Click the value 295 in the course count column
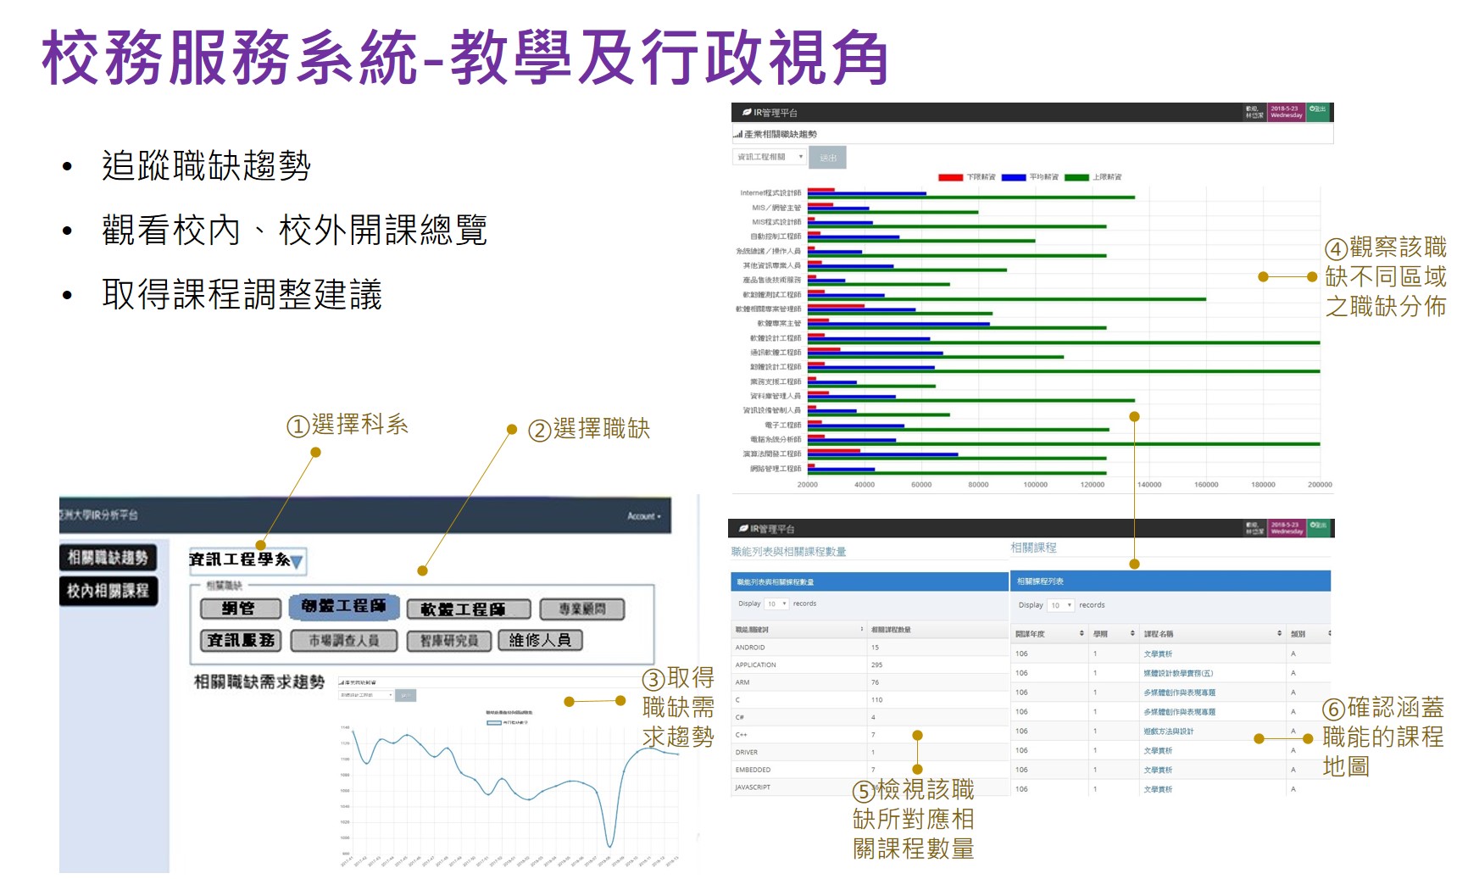 [876, 665]
